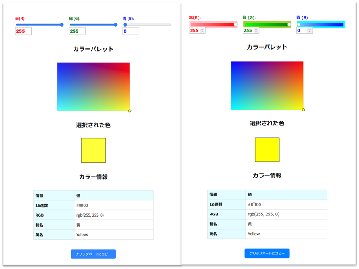Select the left table rgb(255, 255, 0) value
Viewport: 359px width, 269px height.
click(x=90, y=215)
